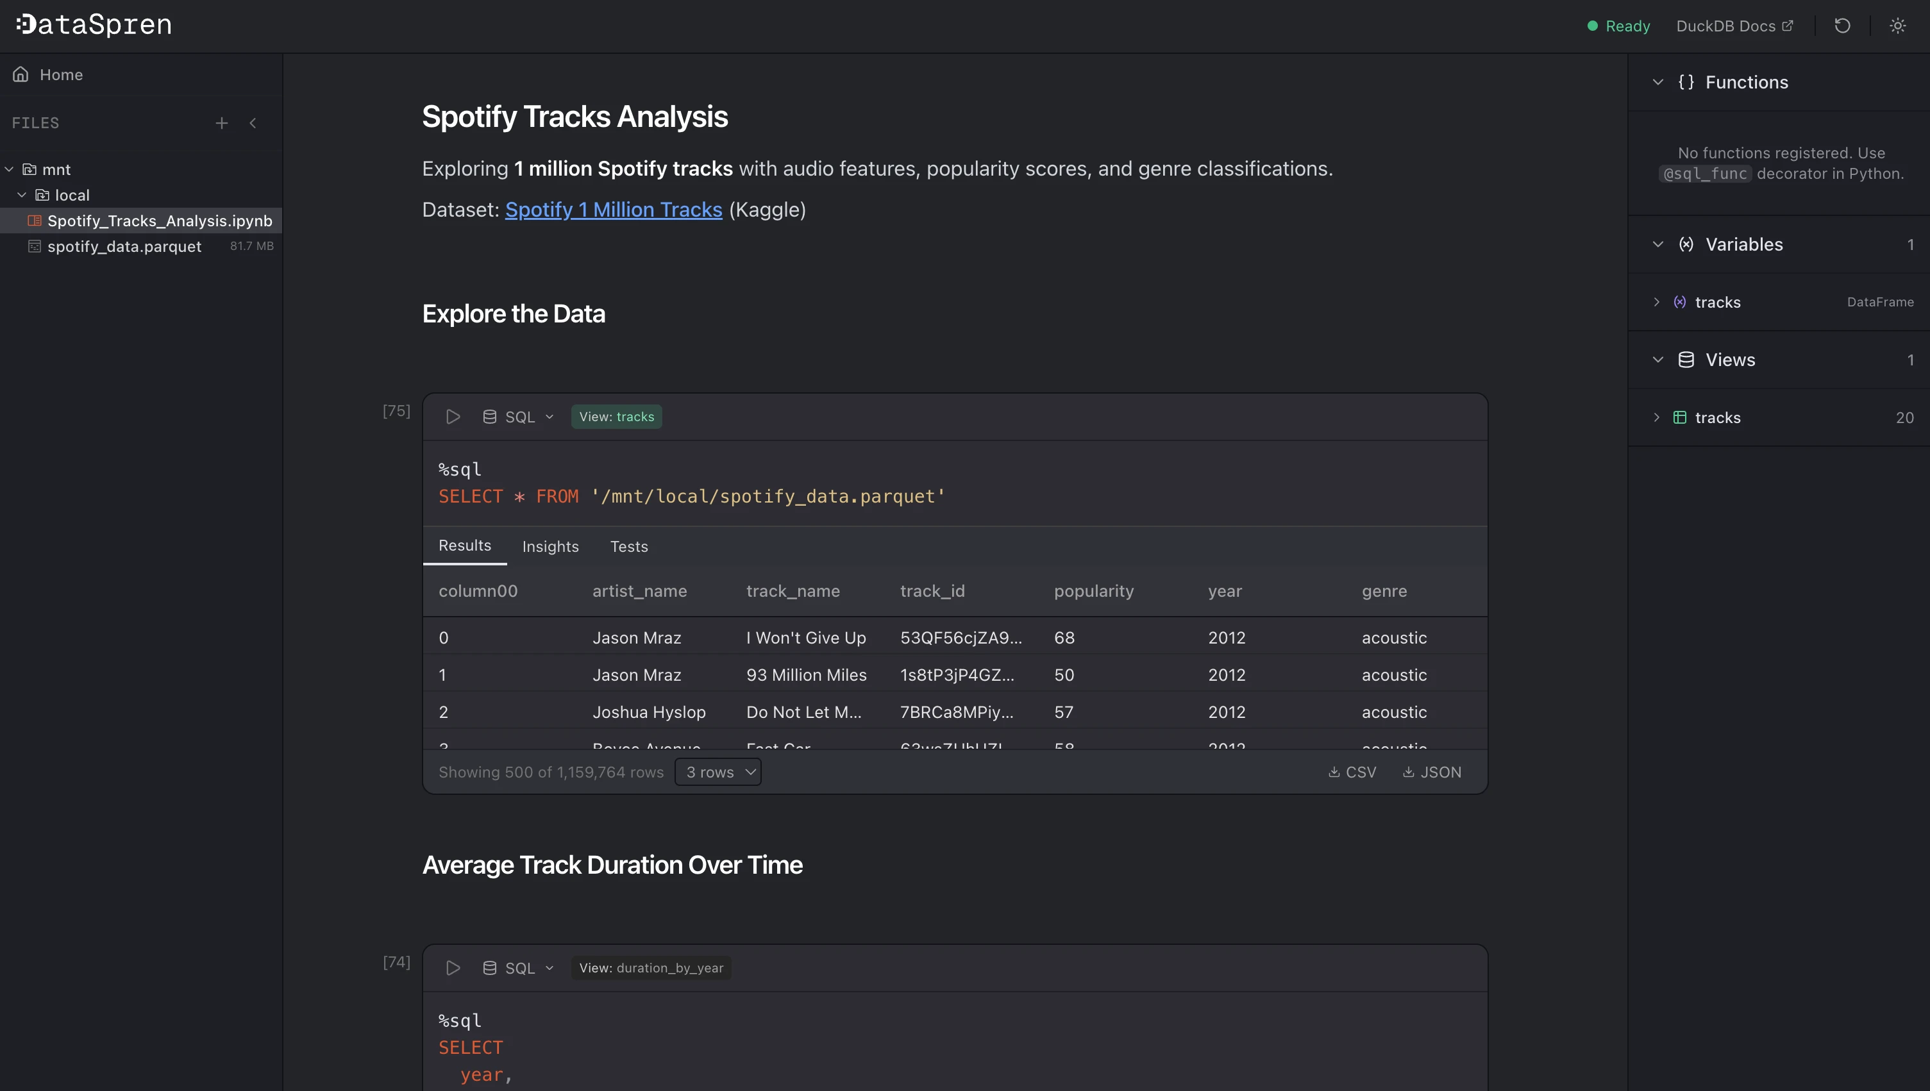Collapse the mnt folder
The height and width of the screenshot is (1091, 1930).
point(9,169)
